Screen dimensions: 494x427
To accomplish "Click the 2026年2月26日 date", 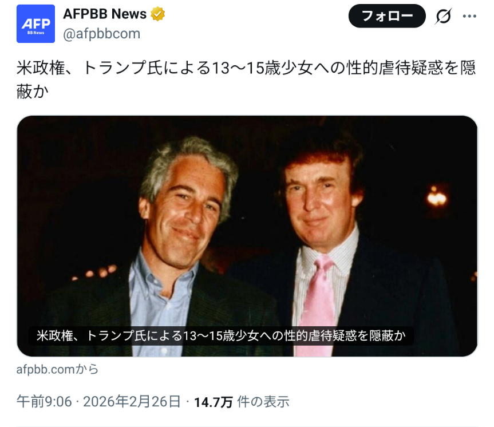I will [x=132, y=402].
